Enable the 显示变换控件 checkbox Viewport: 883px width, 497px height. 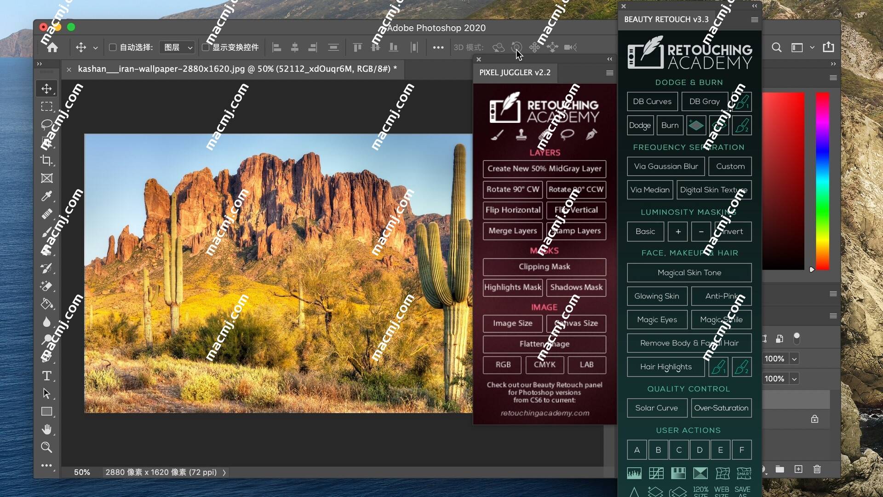coord(206,47)
